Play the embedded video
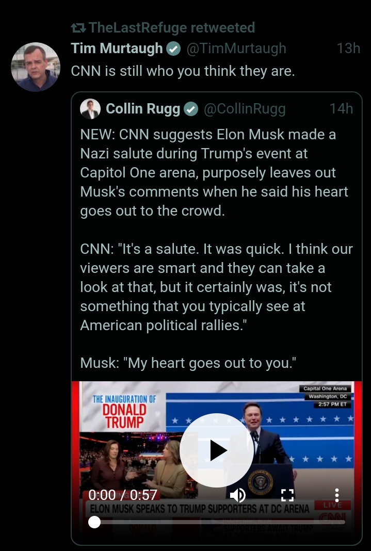This screenshot has height=551, width=371. 217,450
